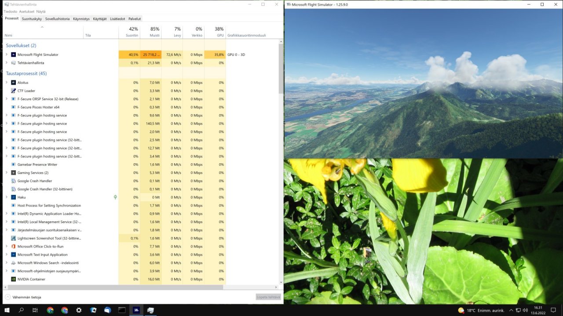Screen dimensions: 563x316
Task: Click the Microsoft Windows Search -indeksointi icon
Action: click(14, 263)
